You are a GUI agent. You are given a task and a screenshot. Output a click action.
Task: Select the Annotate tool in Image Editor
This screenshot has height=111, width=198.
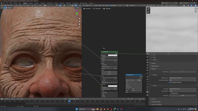pos(148,12)
